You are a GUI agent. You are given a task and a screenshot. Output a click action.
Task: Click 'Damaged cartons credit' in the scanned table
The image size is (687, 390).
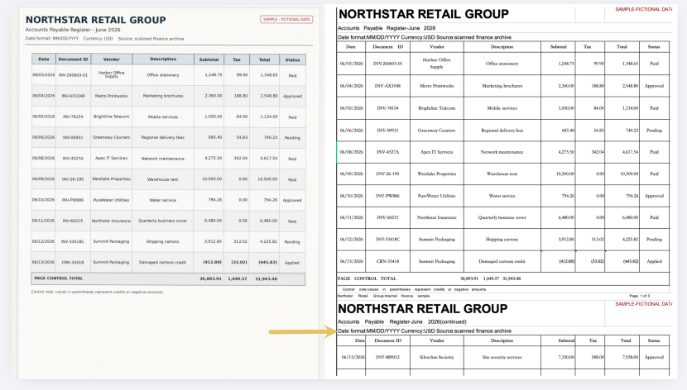tap(162, 262)
